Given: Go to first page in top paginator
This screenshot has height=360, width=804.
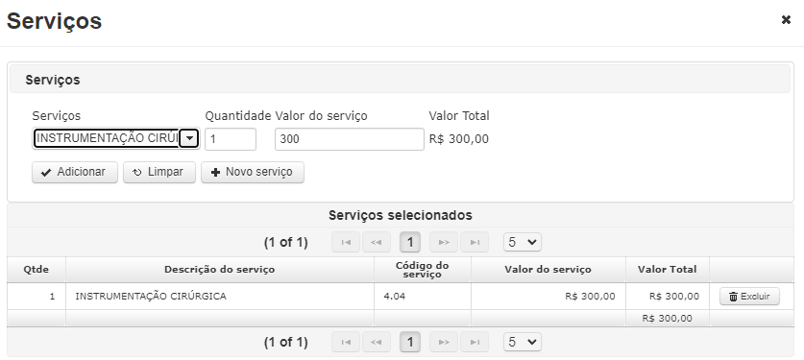Looking at the screenshot, I should (x=346, y=242).
